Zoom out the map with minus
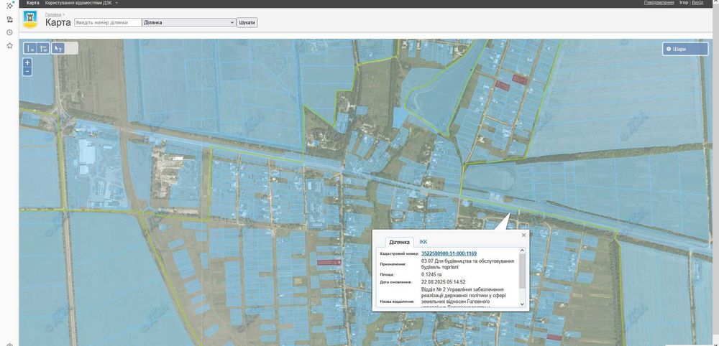Image resolution: width=719 pixels, height=346 pixels. click(x=27, y=71)
